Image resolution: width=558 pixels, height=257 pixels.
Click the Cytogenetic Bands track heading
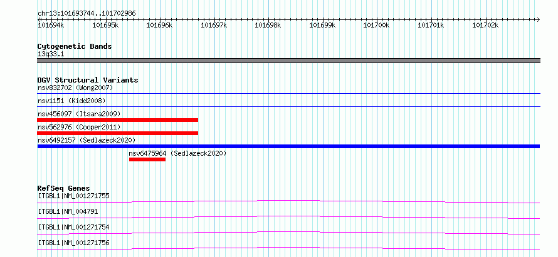75,46
